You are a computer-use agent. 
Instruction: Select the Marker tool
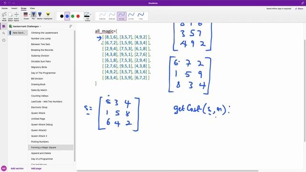pyautogui.click(x=40, y=16)
